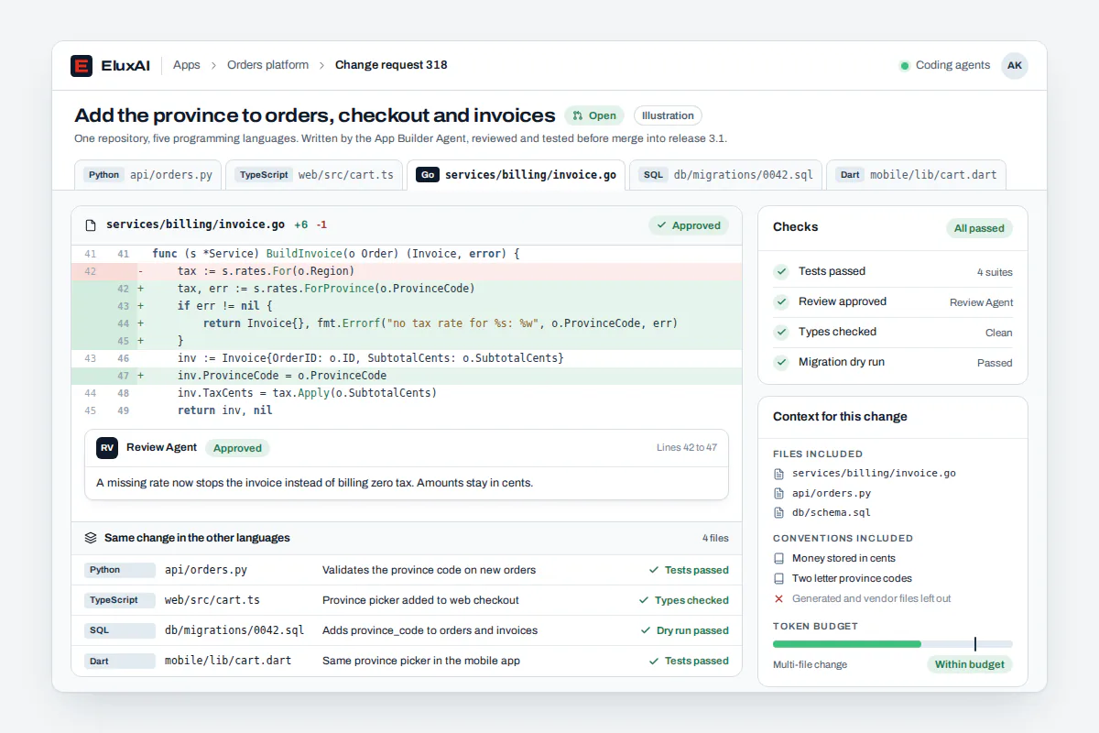Click file icon next to api/orders.py in context
The width and height of the screenshot is (1099, 733).
tap(779, 493)
